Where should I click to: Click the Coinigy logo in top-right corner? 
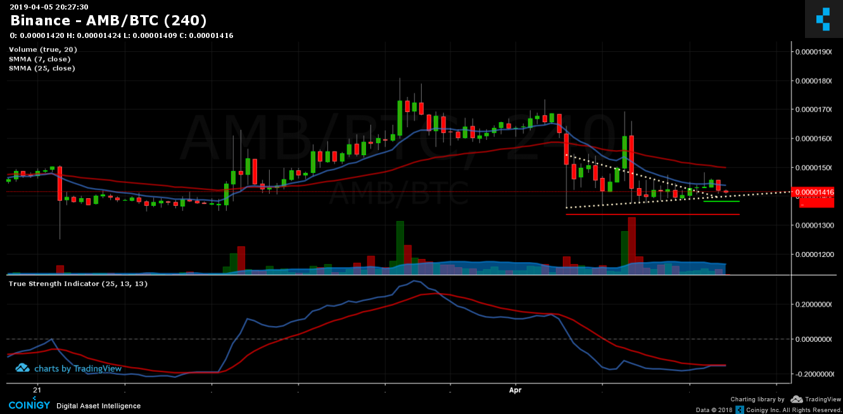coord(823,18)
